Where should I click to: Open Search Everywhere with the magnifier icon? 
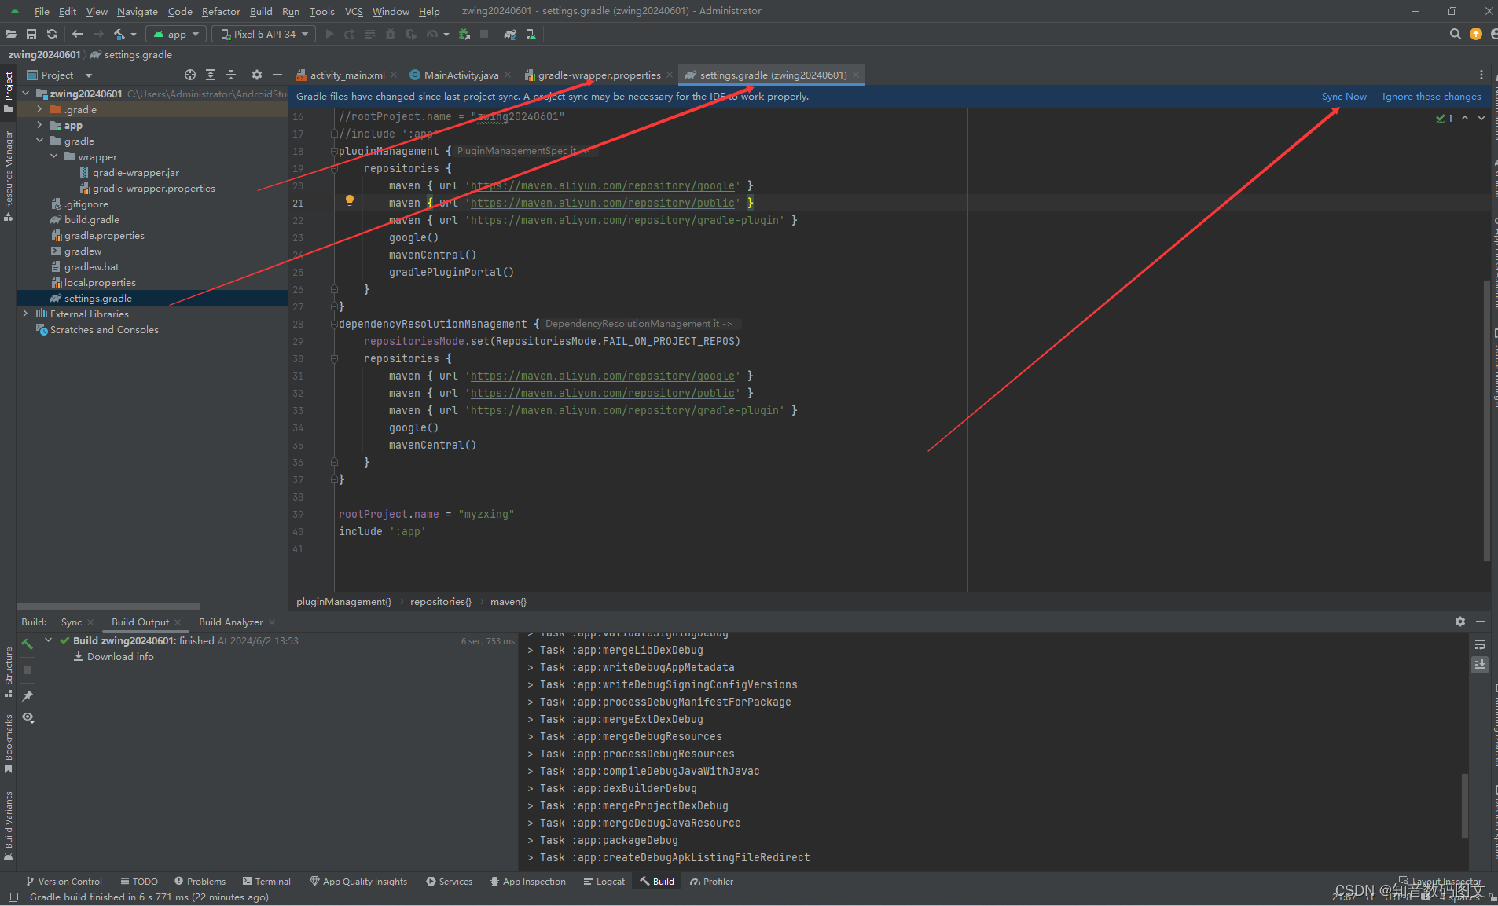point(1453,34)
